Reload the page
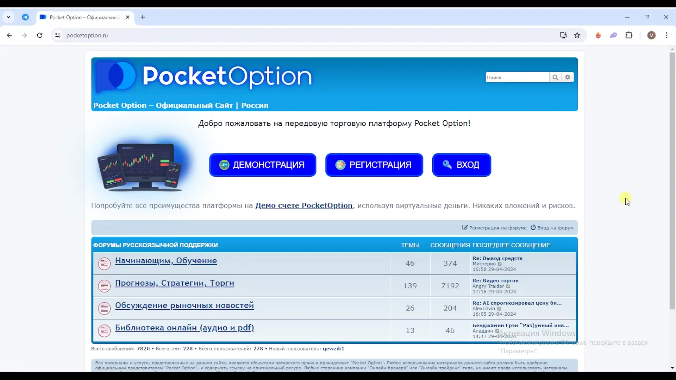 (40, 35)
